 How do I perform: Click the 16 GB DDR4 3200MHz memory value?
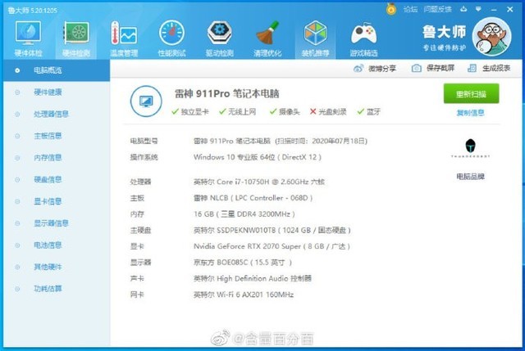tap(244, 214)
